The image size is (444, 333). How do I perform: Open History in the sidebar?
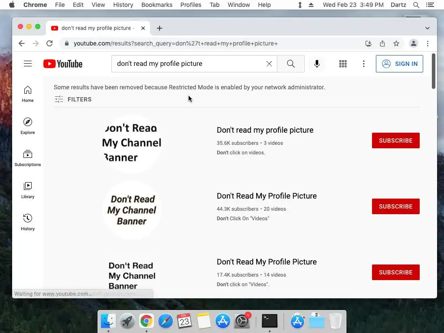28,222
